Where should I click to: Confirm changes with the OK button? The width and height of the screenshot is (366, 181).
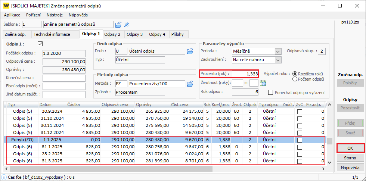pos(350,148)
